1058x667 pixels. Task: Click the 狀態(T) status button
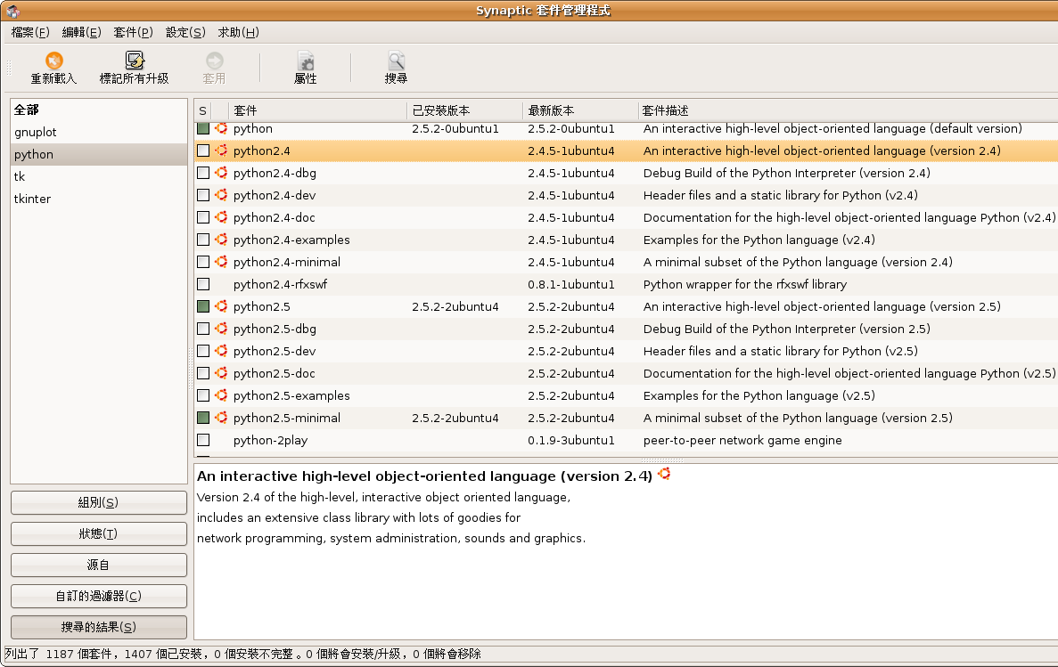point(99,533)
